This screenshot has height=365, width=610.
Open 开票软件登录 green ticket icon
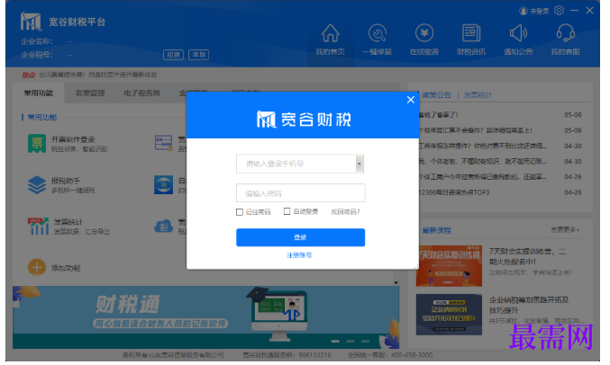pyautogui.click(x=37, y=144)
